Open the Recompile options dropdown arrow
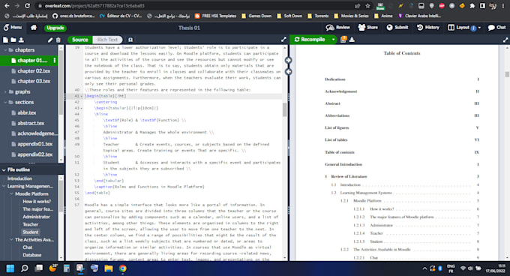Viewport: 510px width, 276px height. point(334,39)
